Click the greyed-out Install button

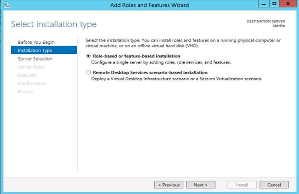[x=242, y=185]
